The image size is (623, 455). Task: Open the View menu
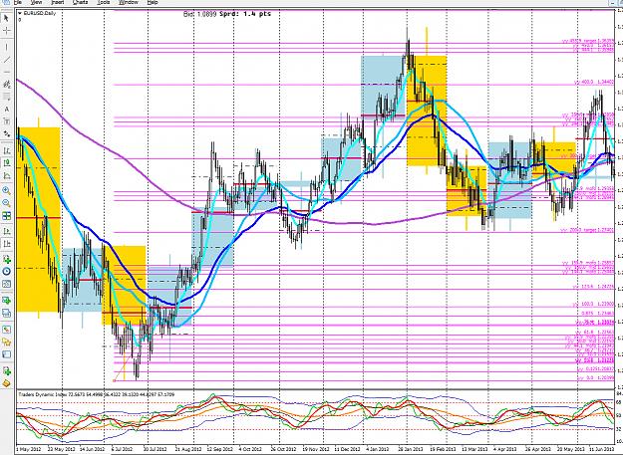pyautogui.click(x=36, y=2)
